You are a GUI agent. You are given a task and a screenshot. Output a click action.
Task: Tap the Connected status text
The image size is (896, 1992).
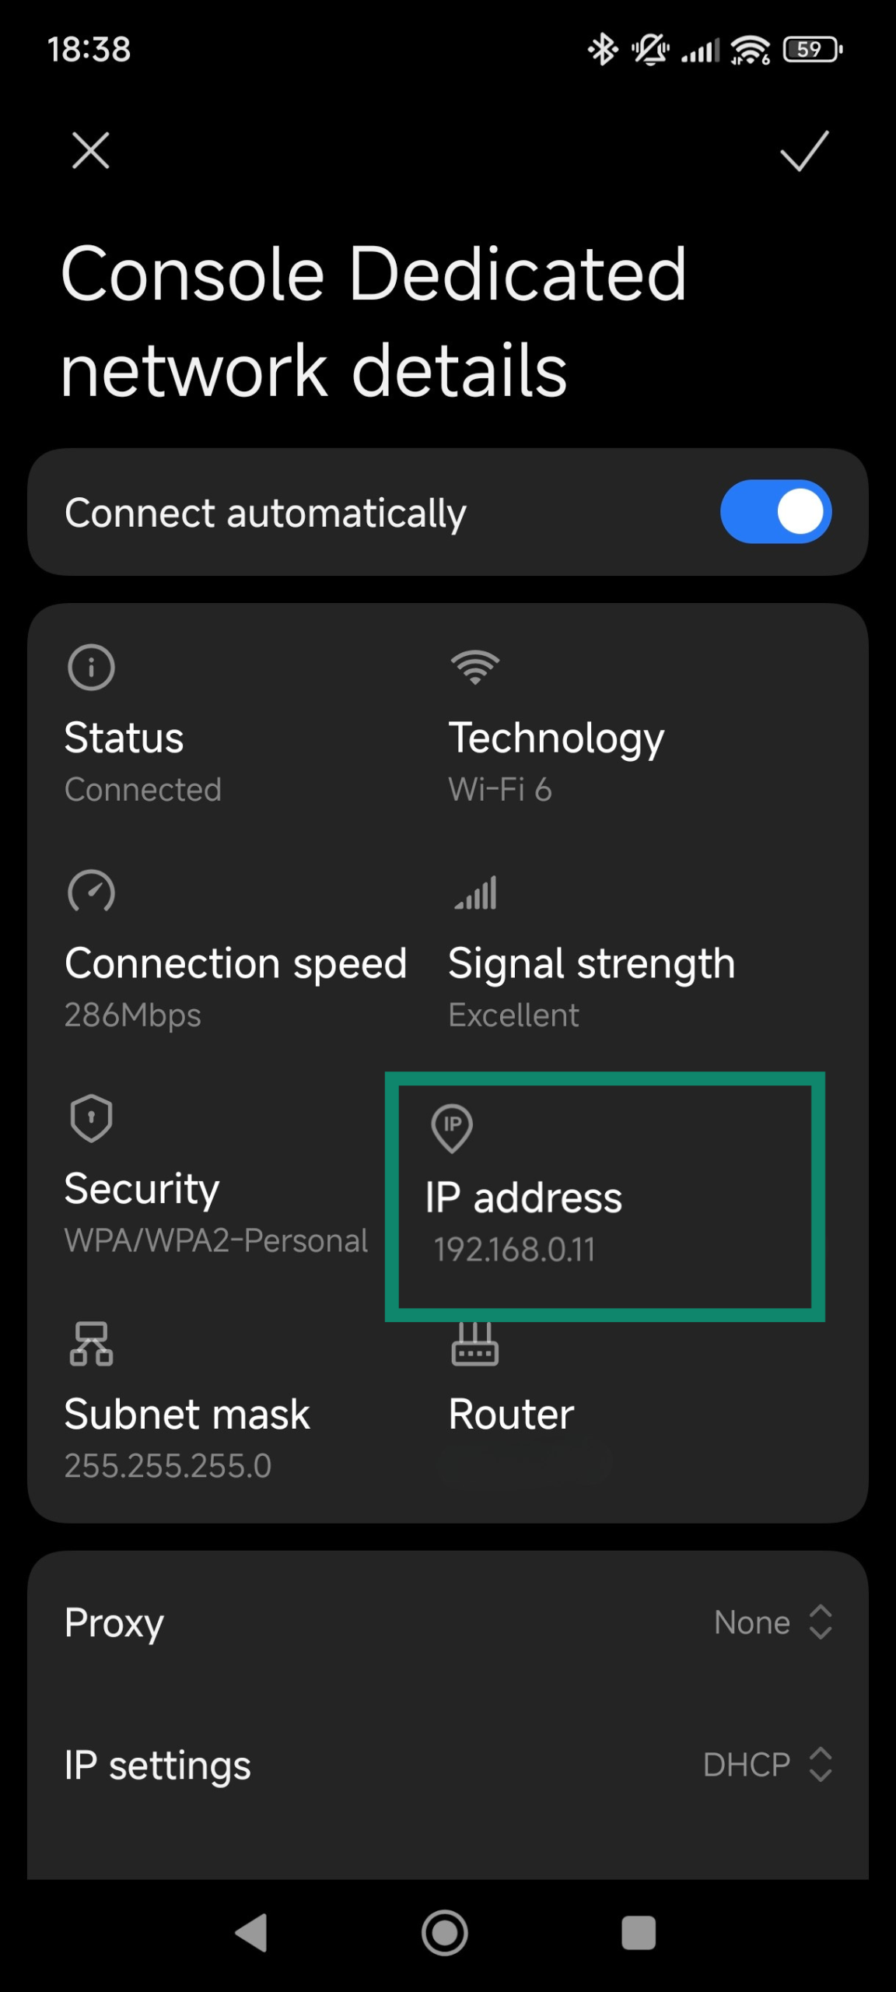(x=143, y=788)
